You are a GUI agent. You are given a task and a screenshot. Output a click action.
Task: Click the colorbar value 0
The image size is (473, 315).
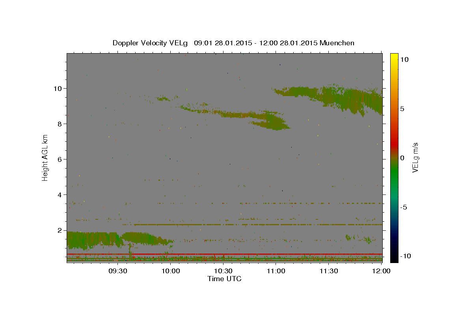(402, 158)
